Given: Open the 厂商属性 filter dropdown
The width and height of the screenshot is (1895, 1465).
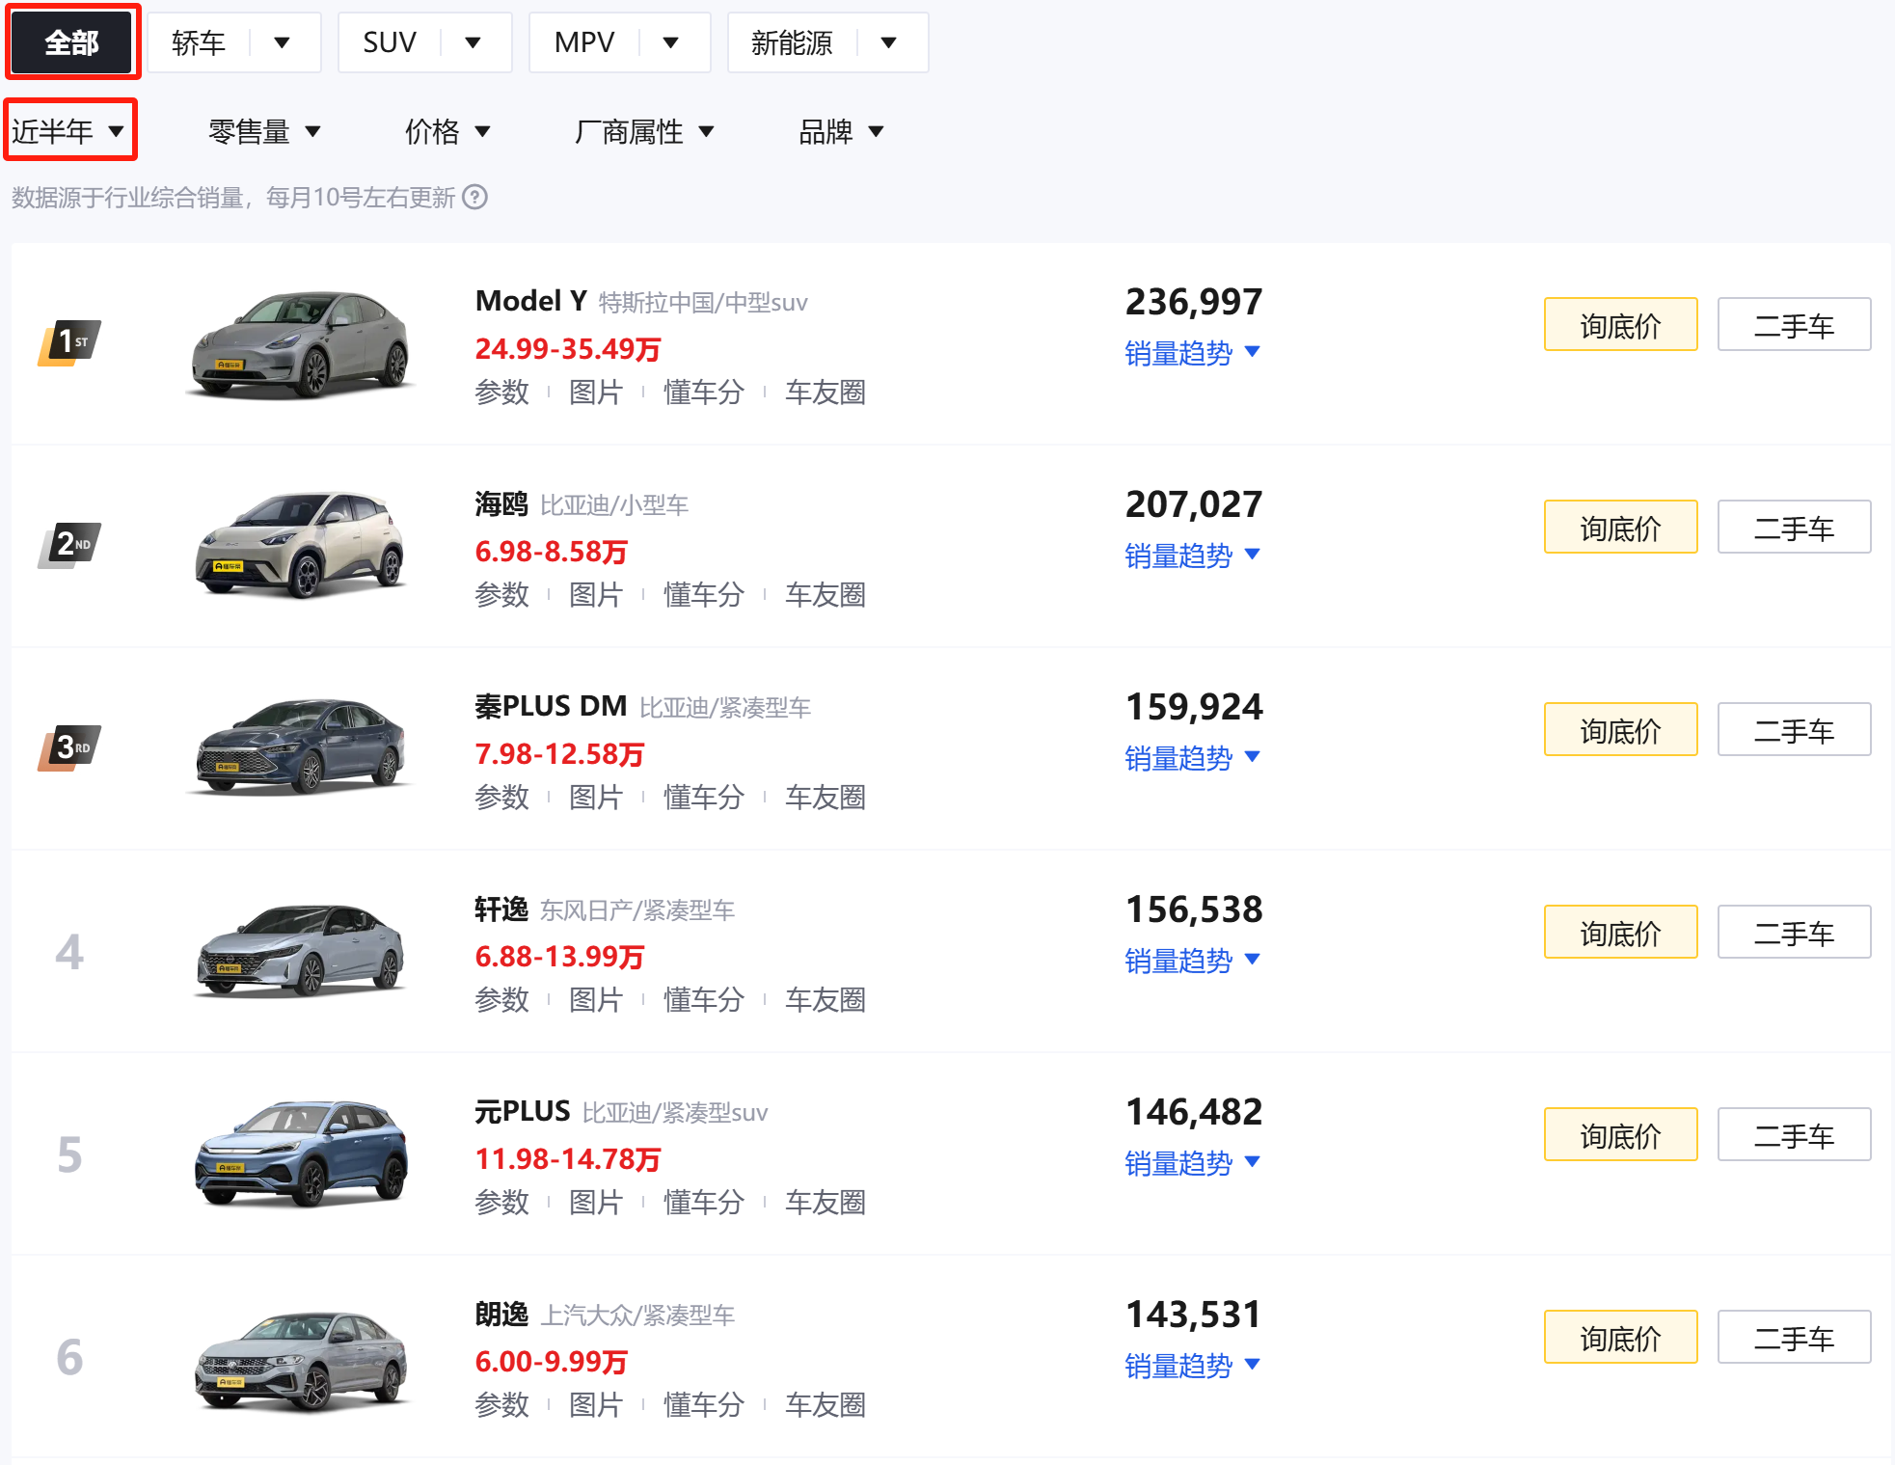Looking at the screenshot, I should click(643, 131).
